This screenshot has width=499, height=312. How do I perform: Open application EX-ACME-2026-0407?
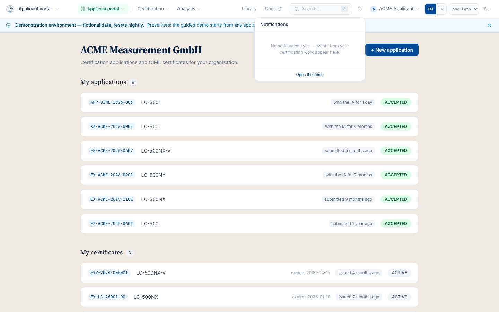click(249, 151)
